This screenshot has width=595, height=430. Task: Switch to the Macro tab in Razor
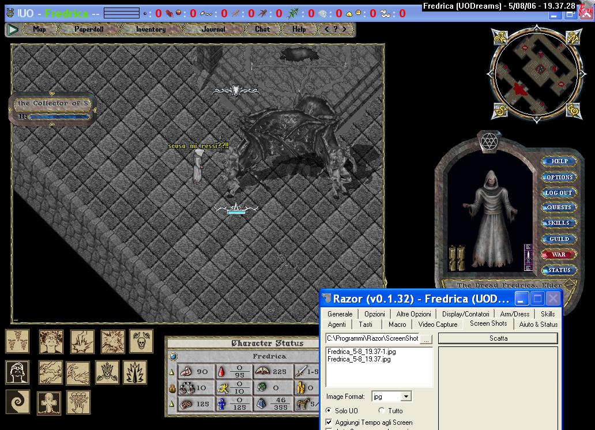coord(397,325)
